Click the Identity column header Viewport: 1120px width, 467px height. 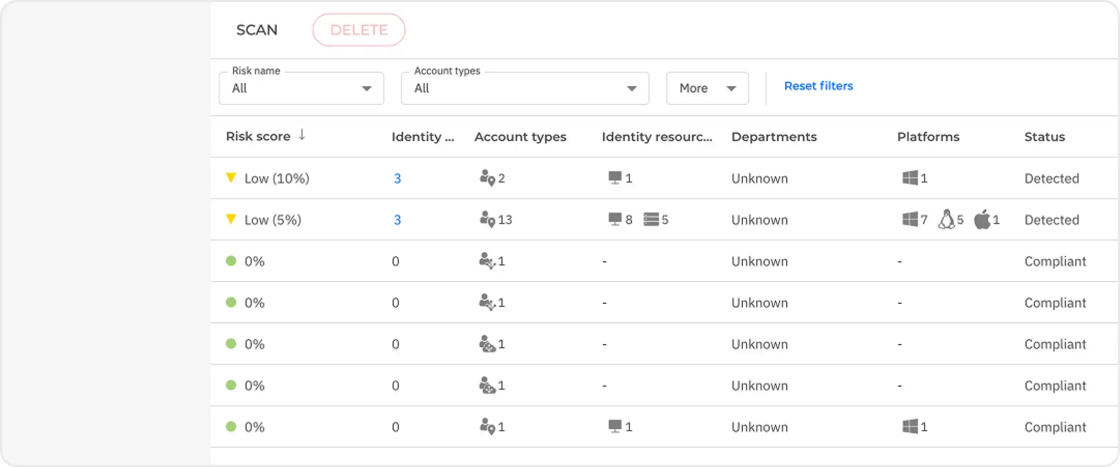tap(423, 137)
